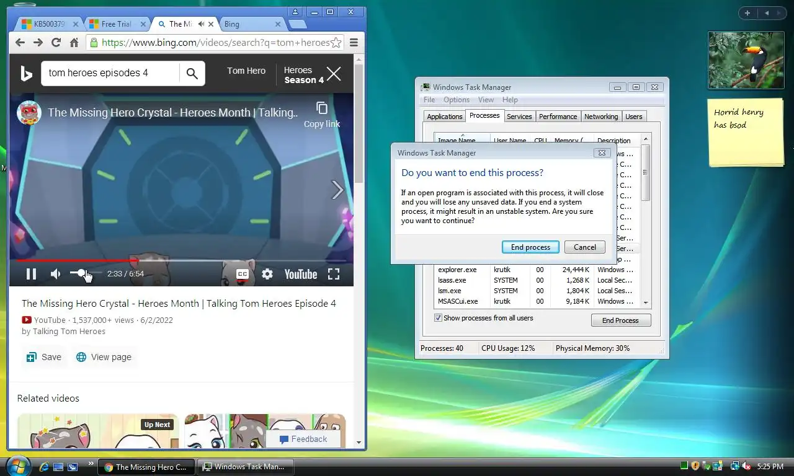The image size is (794, 476).
Task: Open the Options menu in Task Manager
Action: (457, 100)
